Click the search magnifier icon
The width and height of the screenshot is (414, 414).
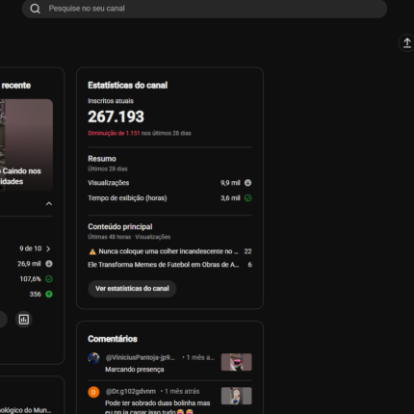36,9
